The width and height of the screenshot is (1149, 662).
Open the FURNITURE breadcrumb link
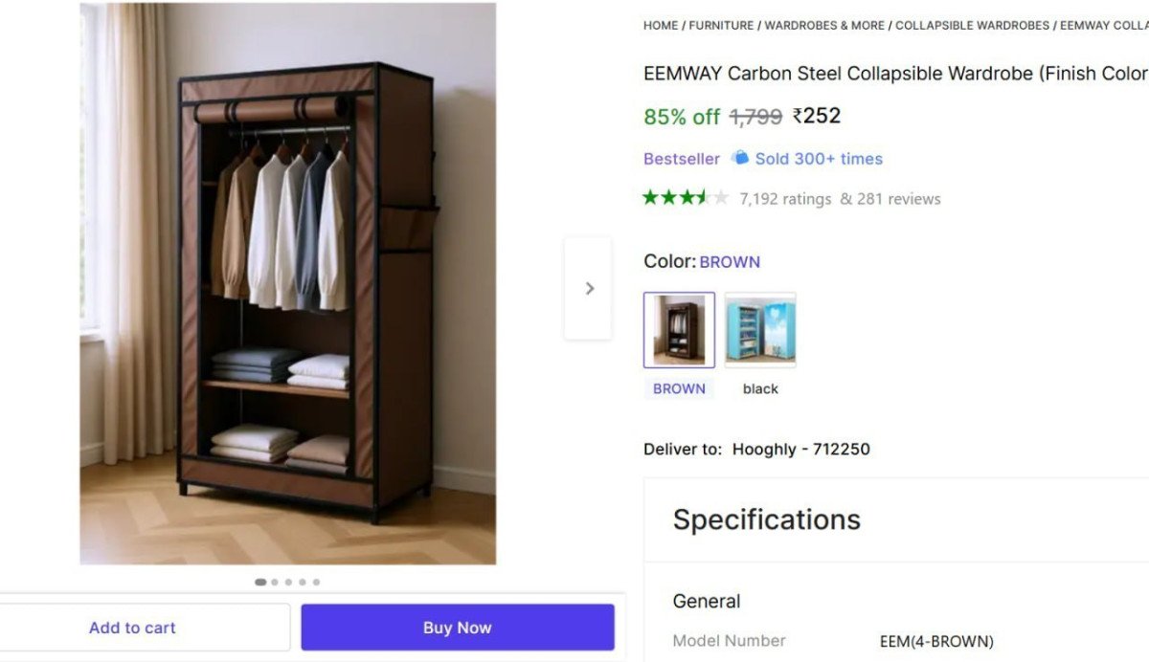721,26
